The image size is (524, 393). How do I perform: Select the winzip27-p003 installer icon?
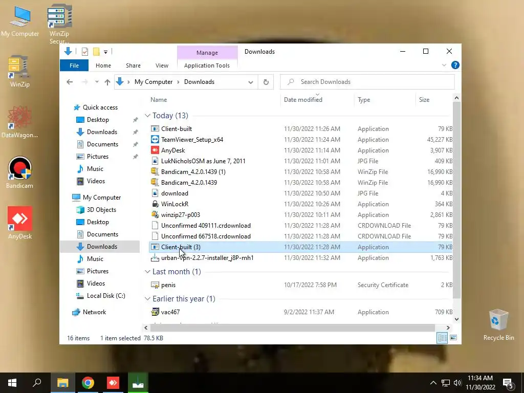(x=155, y=214)
